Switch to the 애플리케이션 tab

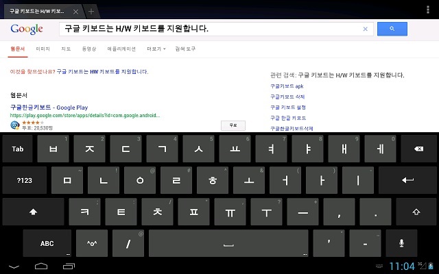(121, 49)
